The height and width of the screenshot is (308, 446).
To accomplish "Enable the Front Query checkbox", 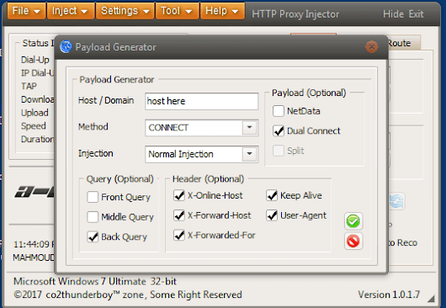I will (x=93, y=197).
